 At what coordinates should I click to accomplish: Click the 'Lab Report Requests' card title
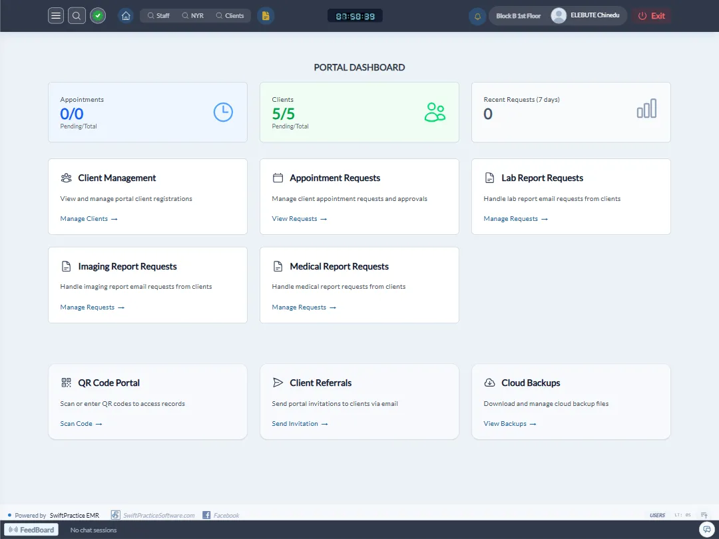click(542, 178)
